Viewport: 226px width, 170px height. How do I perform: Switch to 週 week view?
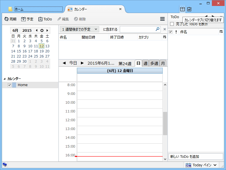(145, 63)
